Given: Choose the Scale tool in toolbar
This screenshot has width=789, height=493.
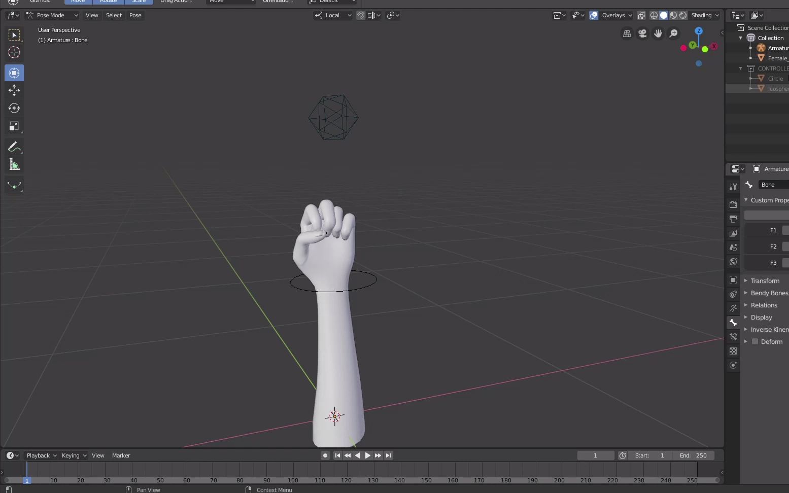Looking at the screenshot, I should coord(14,126).
